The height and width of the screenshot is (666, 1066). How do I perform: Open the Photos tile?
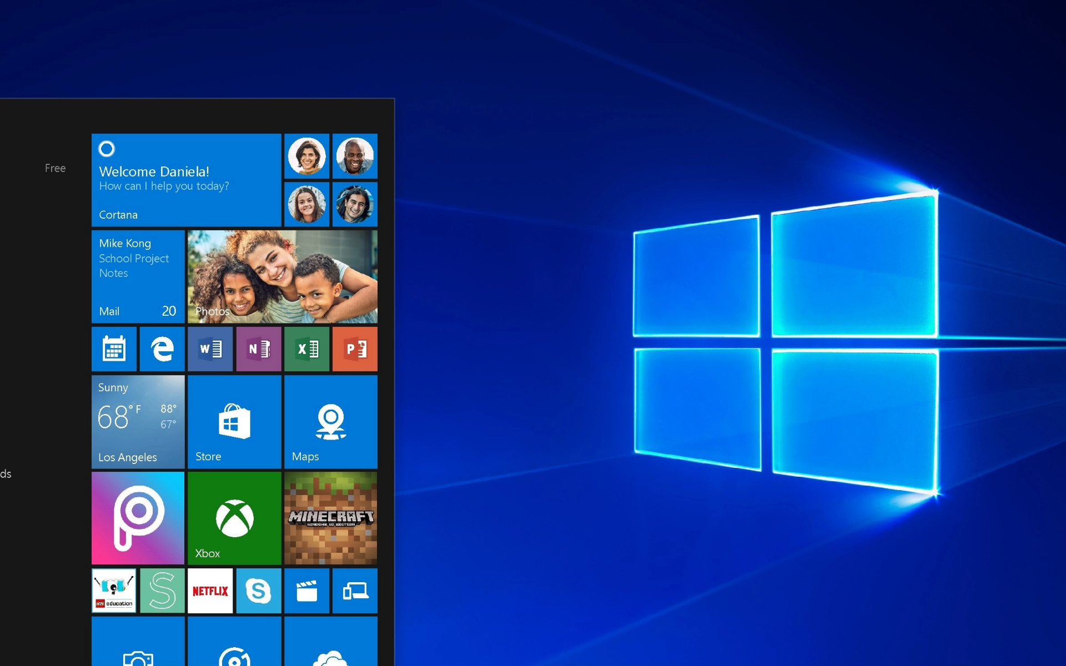[283, 276]
